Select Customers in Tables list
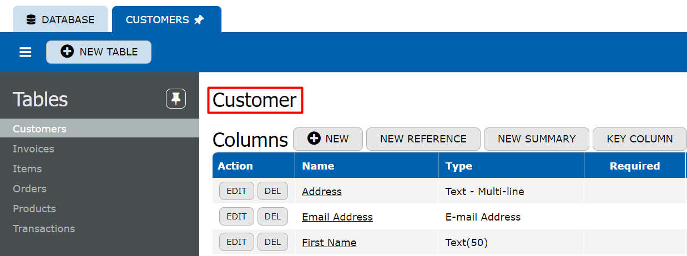Screen dimensions: 687x256 point(99,129)
